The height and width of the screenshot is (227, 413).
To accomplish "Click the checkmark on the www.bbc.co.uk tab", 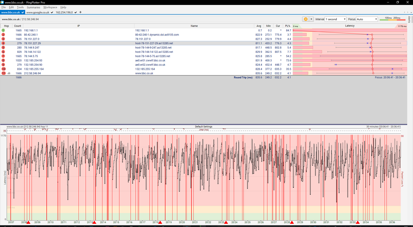I will [23, 12].
